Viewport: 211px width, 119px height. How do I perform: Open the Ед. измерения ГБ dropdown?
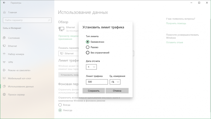[115, 82]
